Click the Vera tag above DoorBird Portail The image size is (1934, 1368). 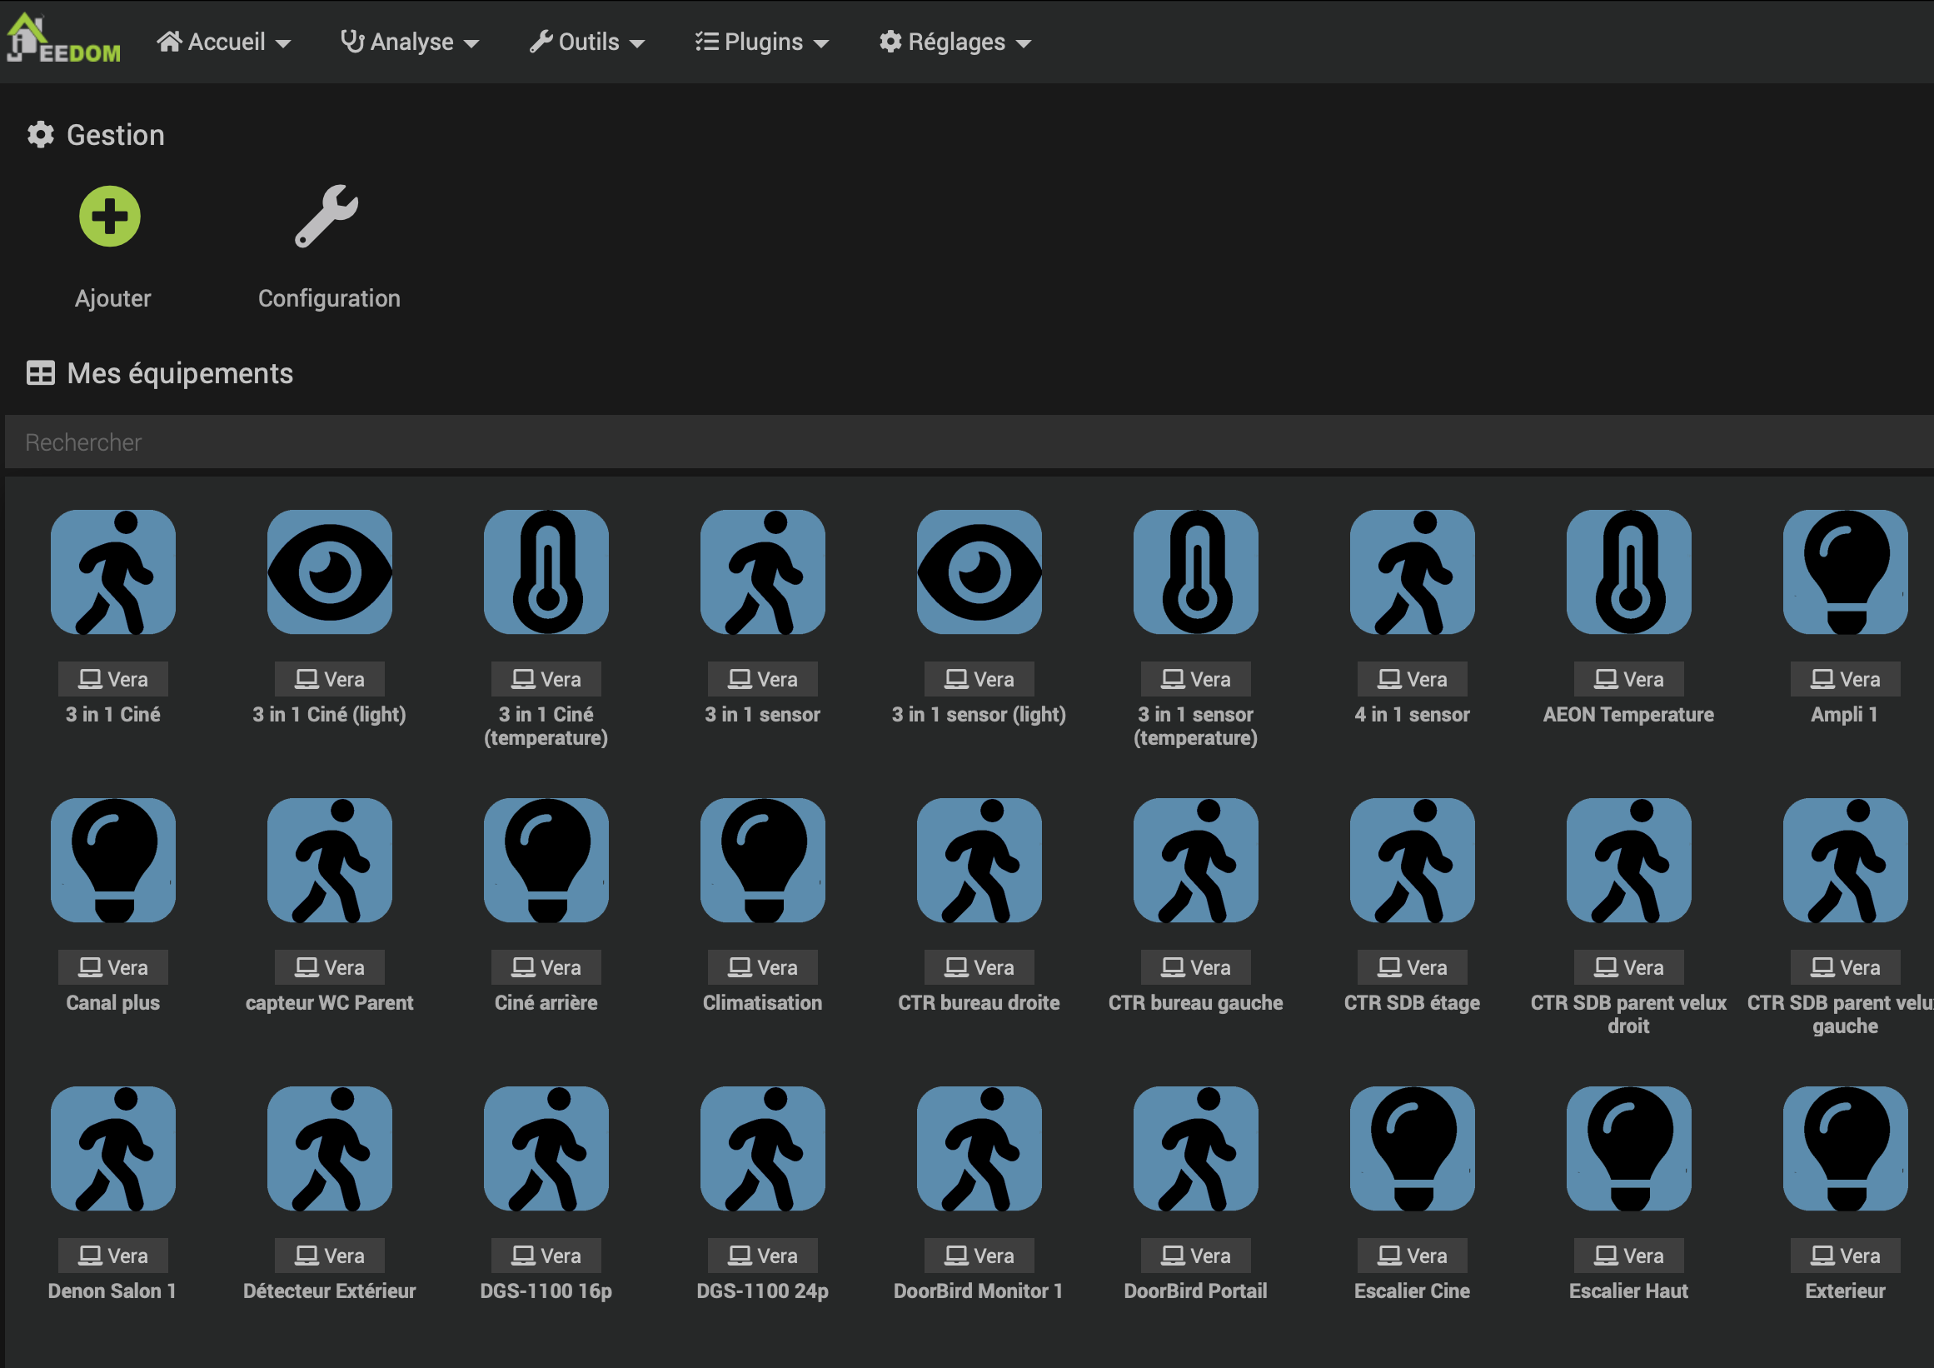pyautogui.click(x=1195, y=1256)
